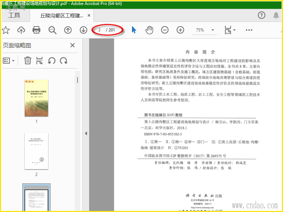The height and width of the screenshot is (212, 283).
Task: Go to next page arrow
Action: pyautogui.click(x=83, y=30)
